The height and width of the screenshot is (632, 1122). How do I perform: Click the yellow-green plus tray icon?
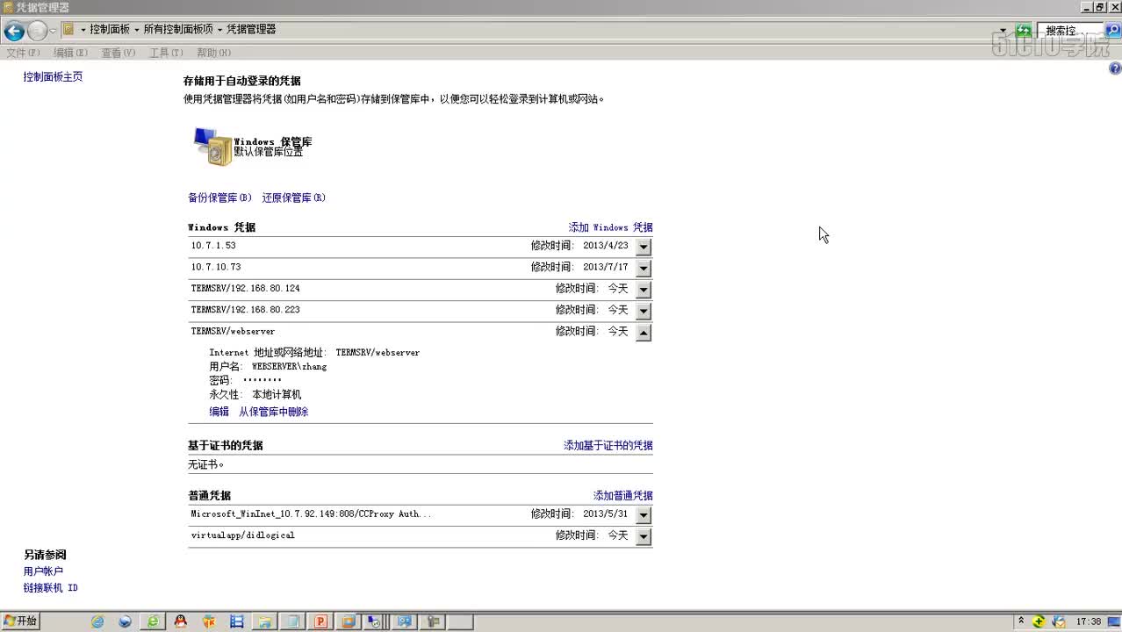click(1039, 621)
